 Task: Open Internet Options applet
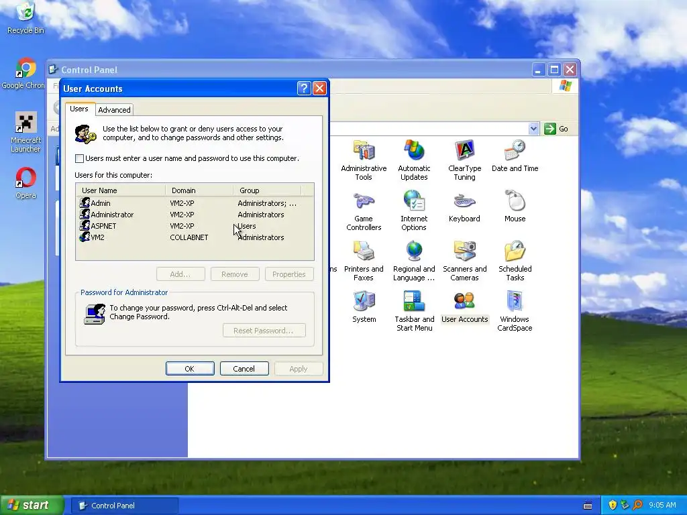click(x=414, y=210)
